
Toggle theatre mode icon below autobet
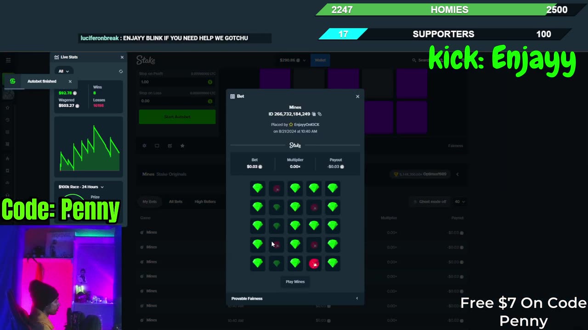[157, 146]
